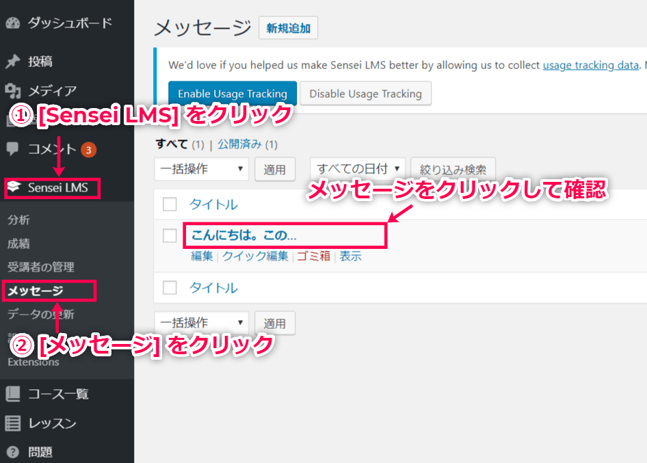Open the メッセージ submenu item

(x=36, y=291)
